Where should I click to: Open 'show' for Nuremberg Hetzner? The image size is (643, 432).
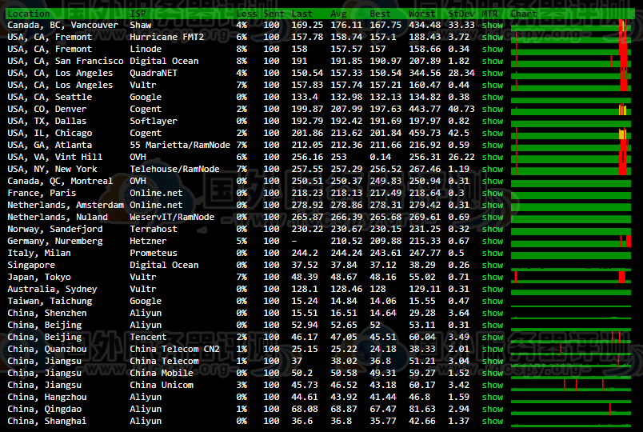[x=492, y=241]
